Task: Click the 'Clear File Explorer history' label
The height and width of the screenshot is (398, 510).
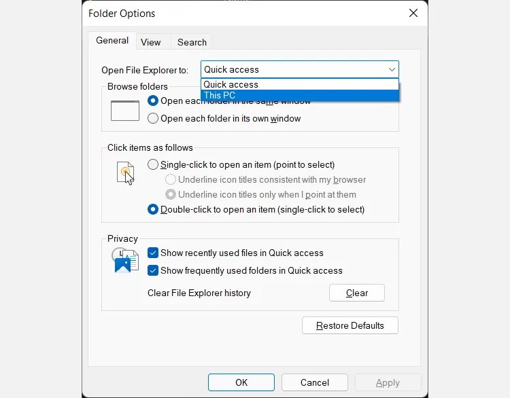Action: pyautogui.click(x=199, y=293)
